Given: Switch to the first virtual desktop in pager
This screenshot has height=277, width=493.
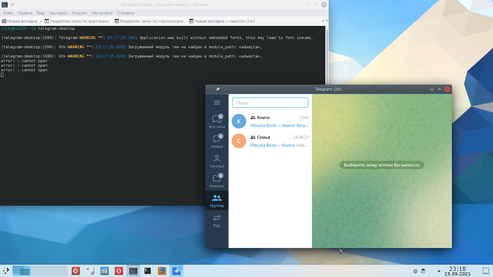Looking at the screenshot, I should [x=22, y=271].
